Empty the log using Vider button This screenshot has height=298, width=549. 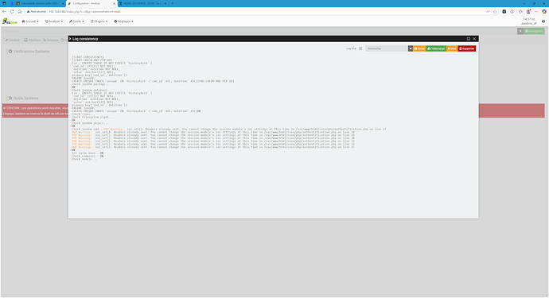click(x=452, y=48)
